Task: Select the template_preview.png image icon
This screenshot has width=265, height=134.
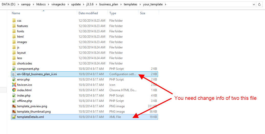Action: 14,106
